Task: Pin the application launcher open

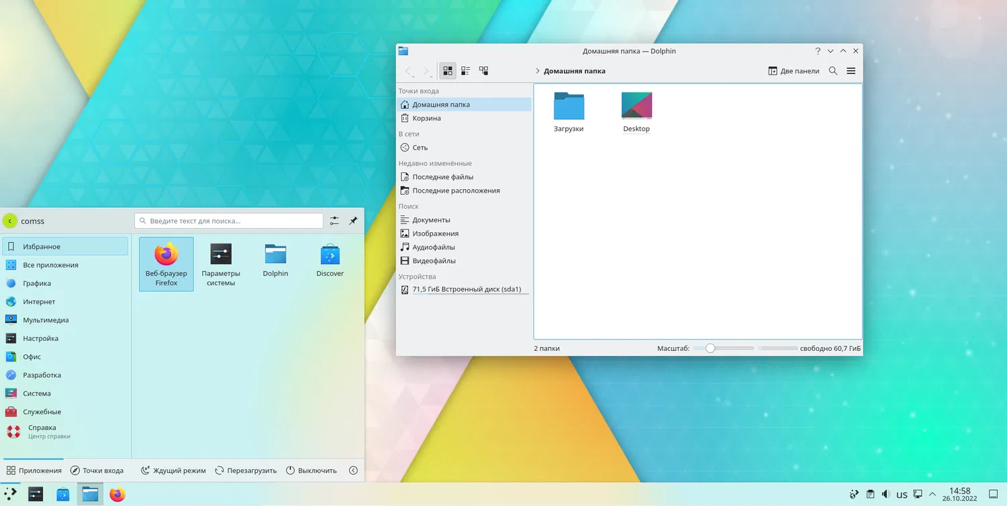Action: [353, 221]
